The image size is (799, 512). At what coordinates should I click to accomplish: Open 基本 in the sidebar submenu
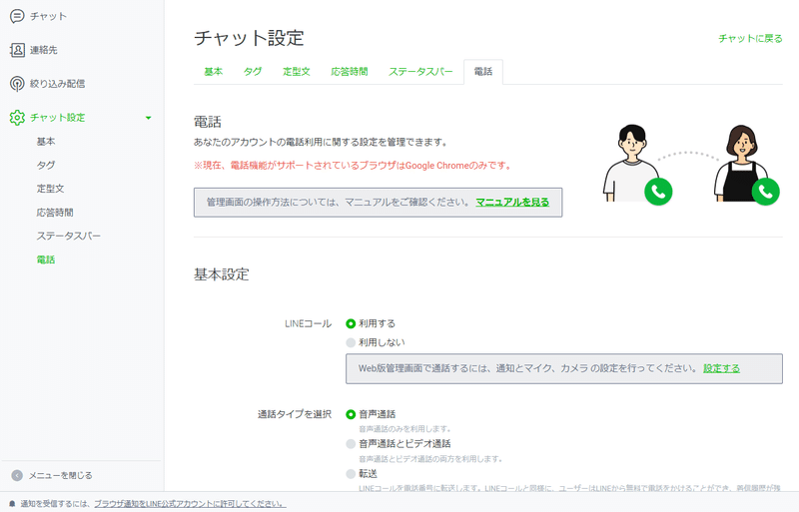point(46,142)
